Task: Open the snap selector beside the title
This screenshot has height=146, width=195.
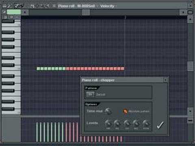Action: [54, 6]
